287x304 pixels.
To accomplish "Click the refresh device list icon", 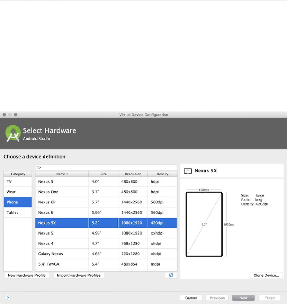I will pos(171,275).
